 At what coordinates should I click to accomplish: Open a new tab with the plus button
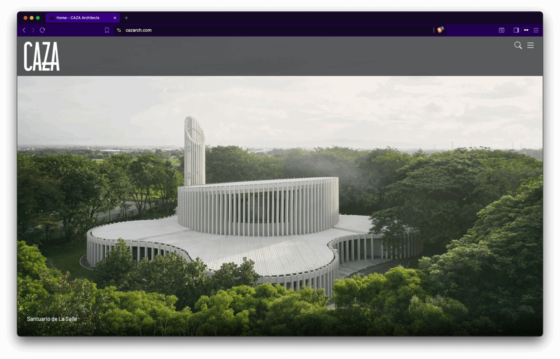126,18
